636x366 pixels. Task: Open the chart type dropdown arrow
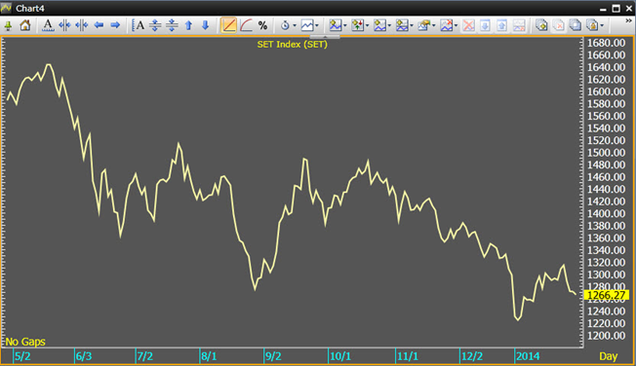point(317,26)
